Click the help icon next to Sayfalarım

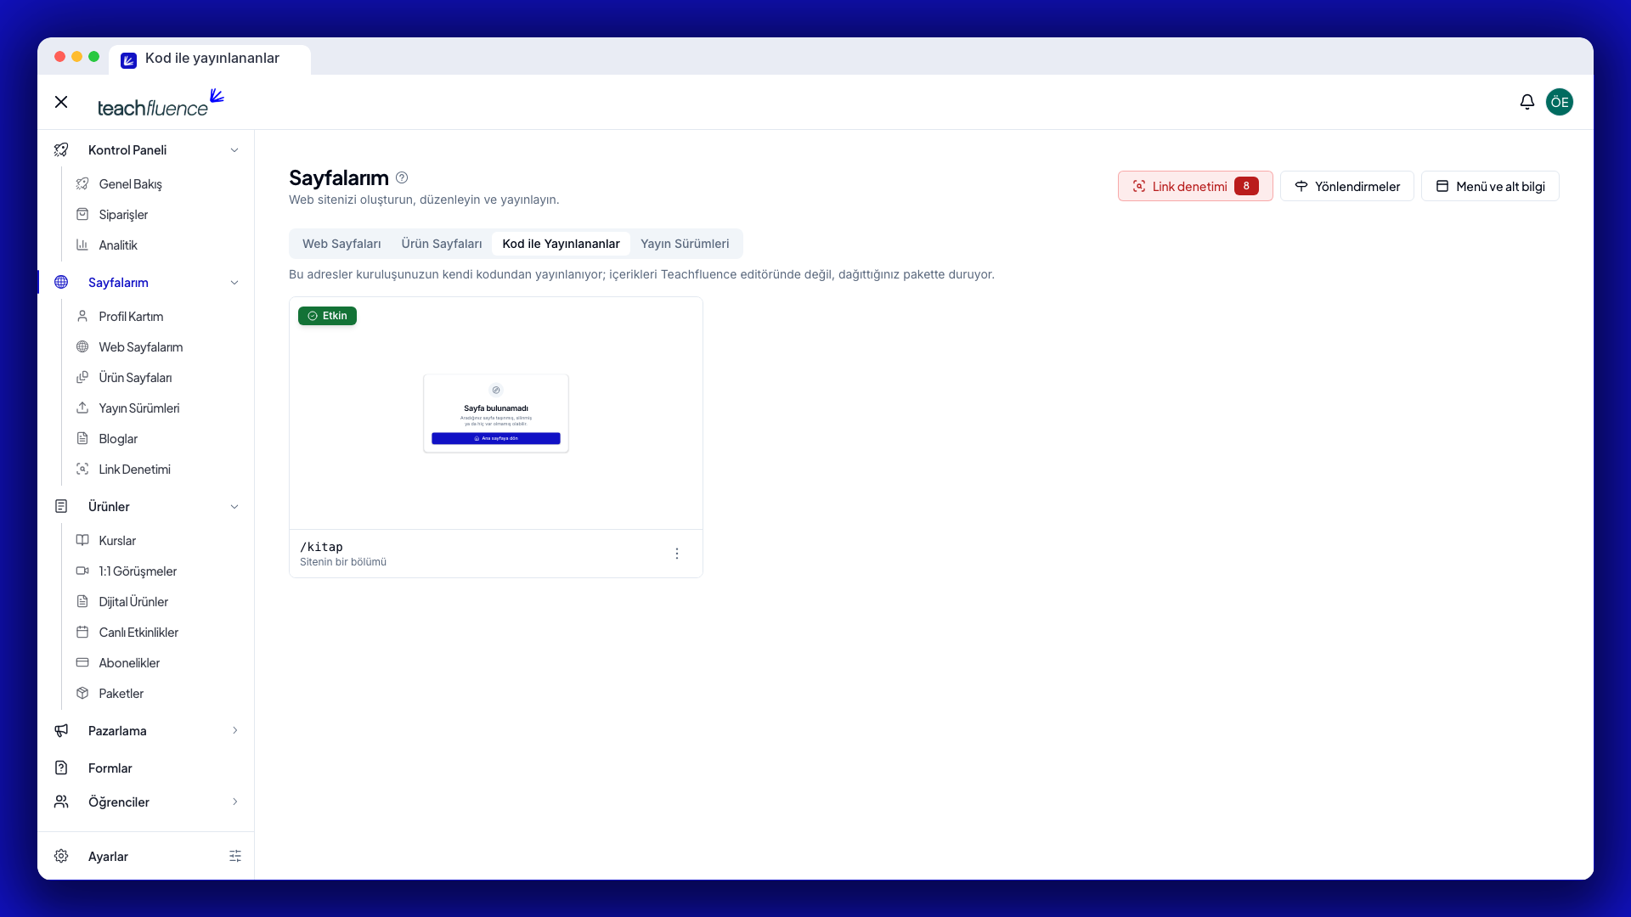tap(402, 177)
